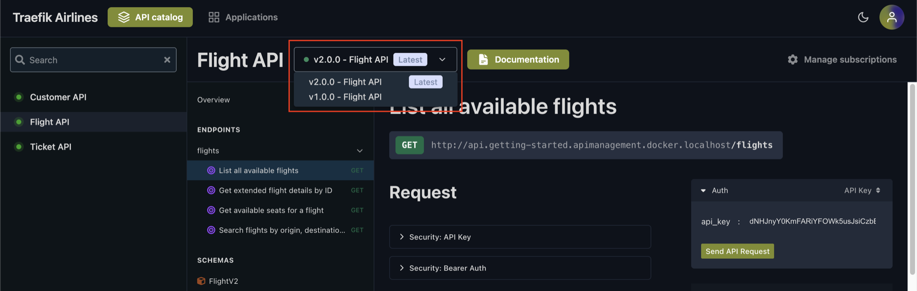Click the target icon beside Get available seats
Viewport: 917px width, 291px height.
click(x=211, y=210)
